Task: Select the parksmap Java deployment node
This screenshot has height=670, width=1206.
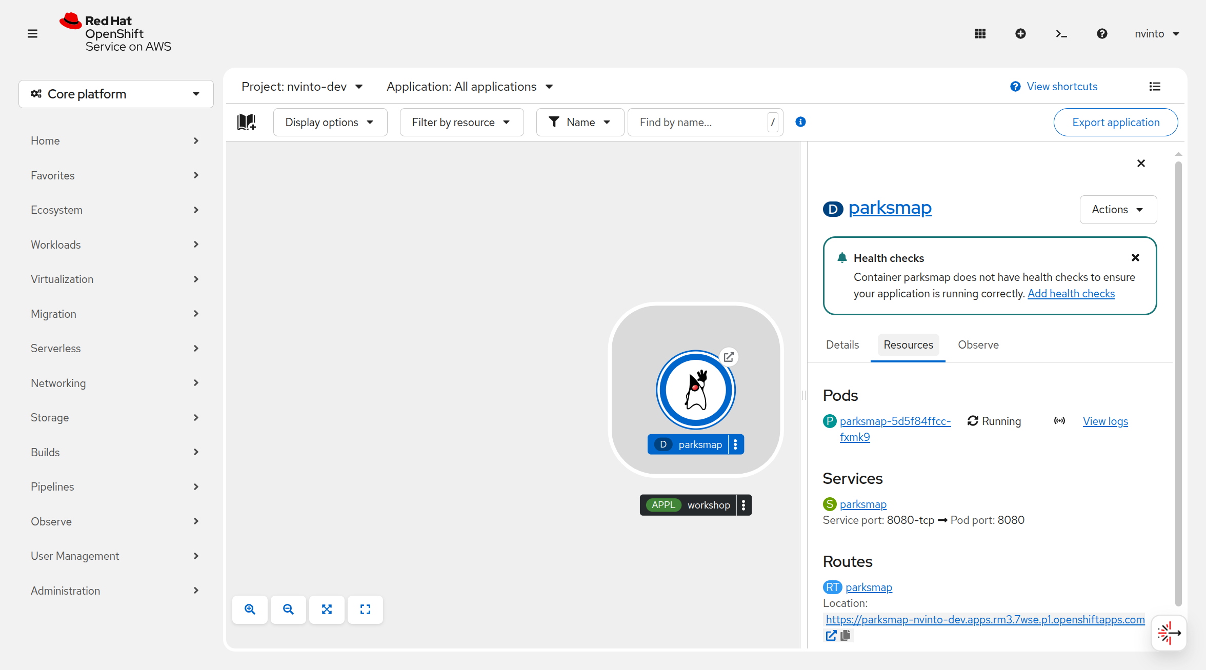Action: point(696,390)
